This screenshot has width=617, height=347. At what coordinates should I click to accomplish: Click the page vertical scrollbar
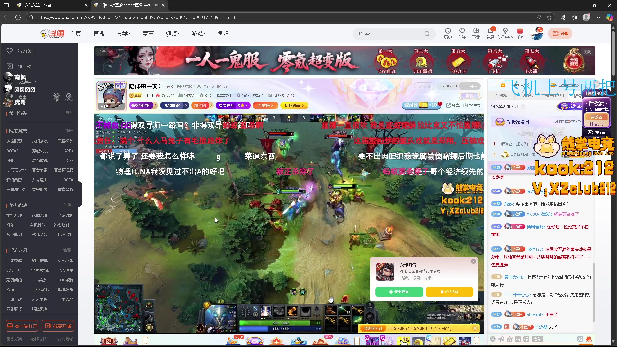tap(613, 53)
